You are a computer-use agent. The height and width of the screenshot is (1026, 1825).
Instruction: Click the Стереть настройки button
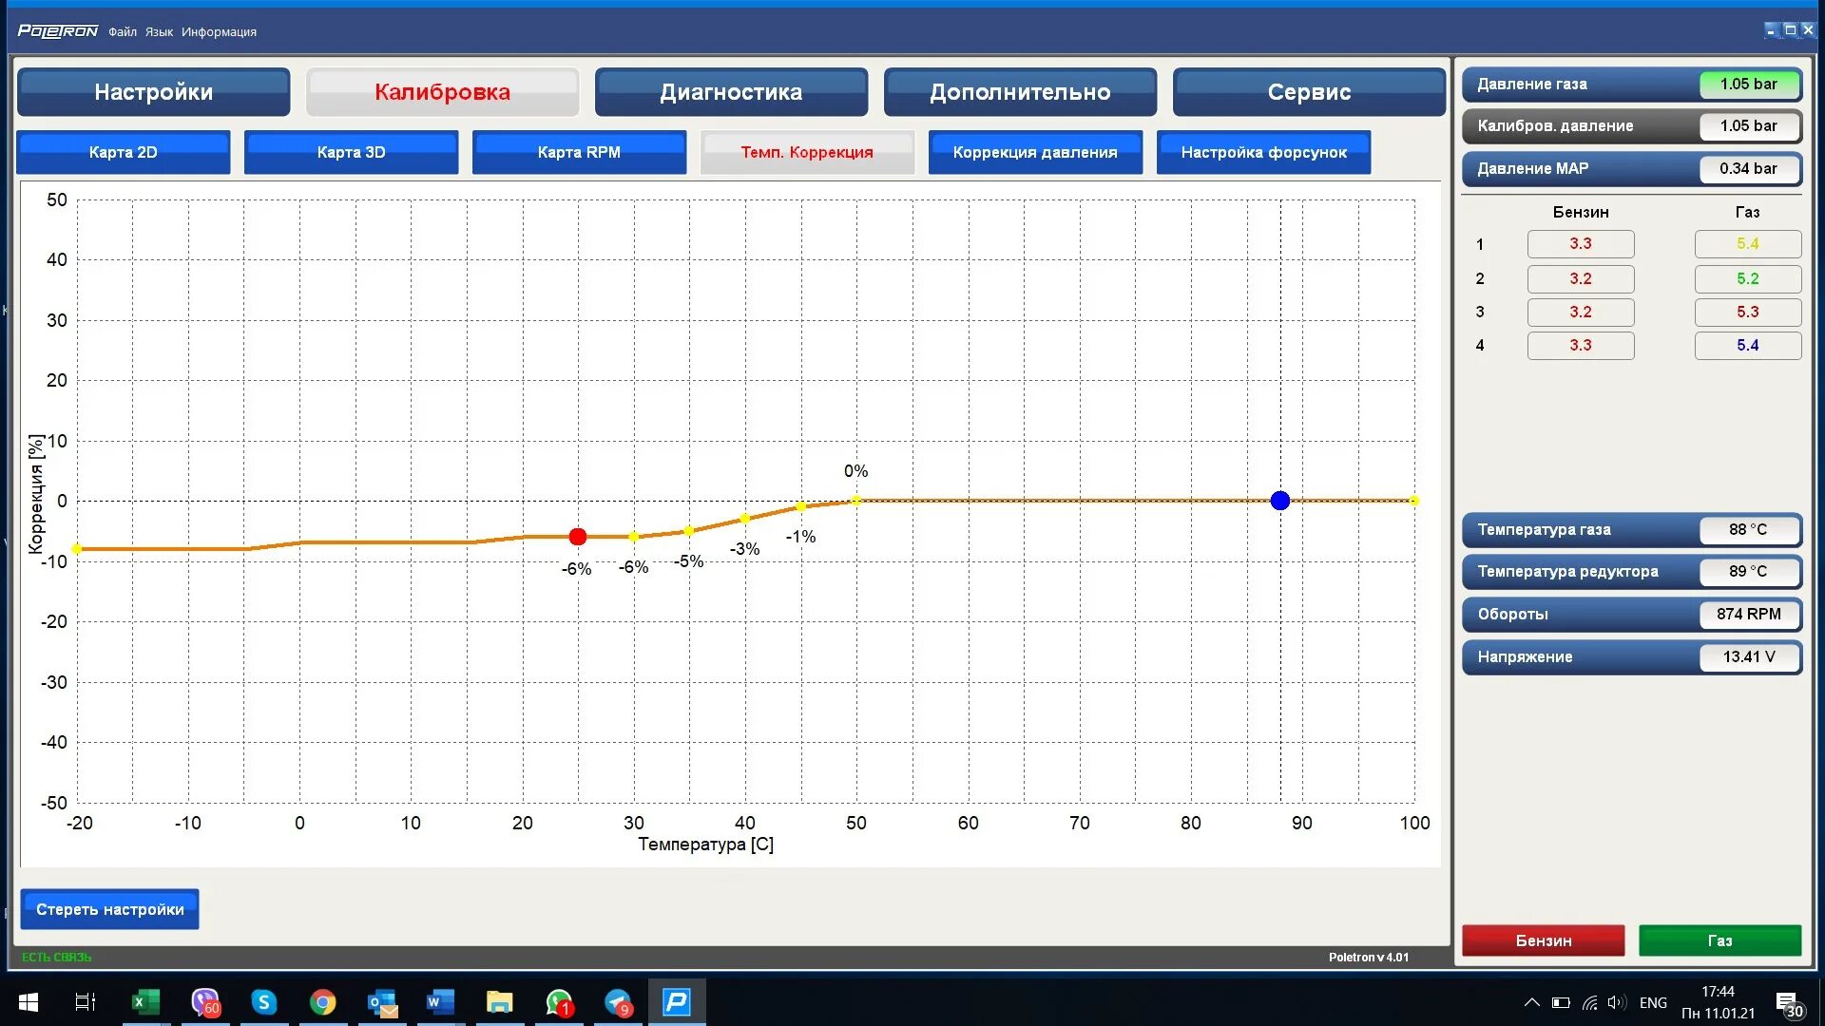point(110,909)
